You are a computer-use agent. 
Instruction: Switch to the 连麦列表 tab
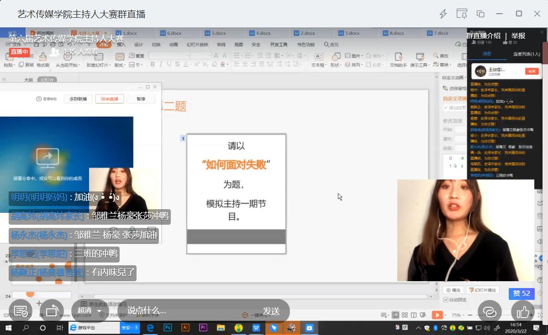526,54
